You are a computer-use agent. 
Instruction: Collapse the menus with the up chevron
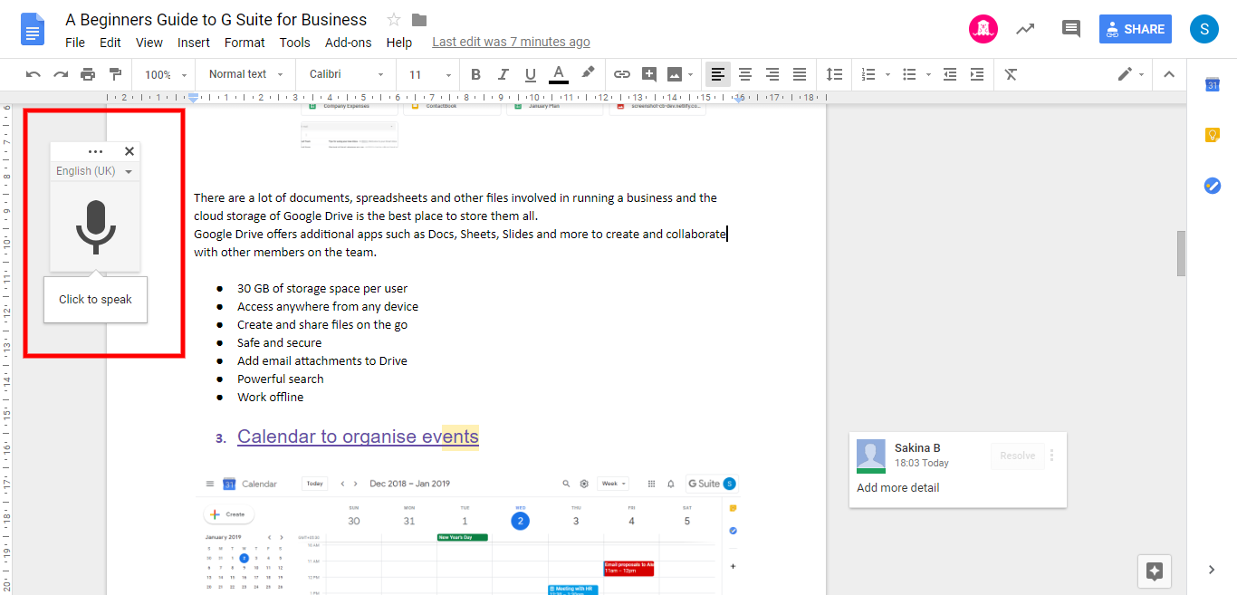click(1169, 74)
